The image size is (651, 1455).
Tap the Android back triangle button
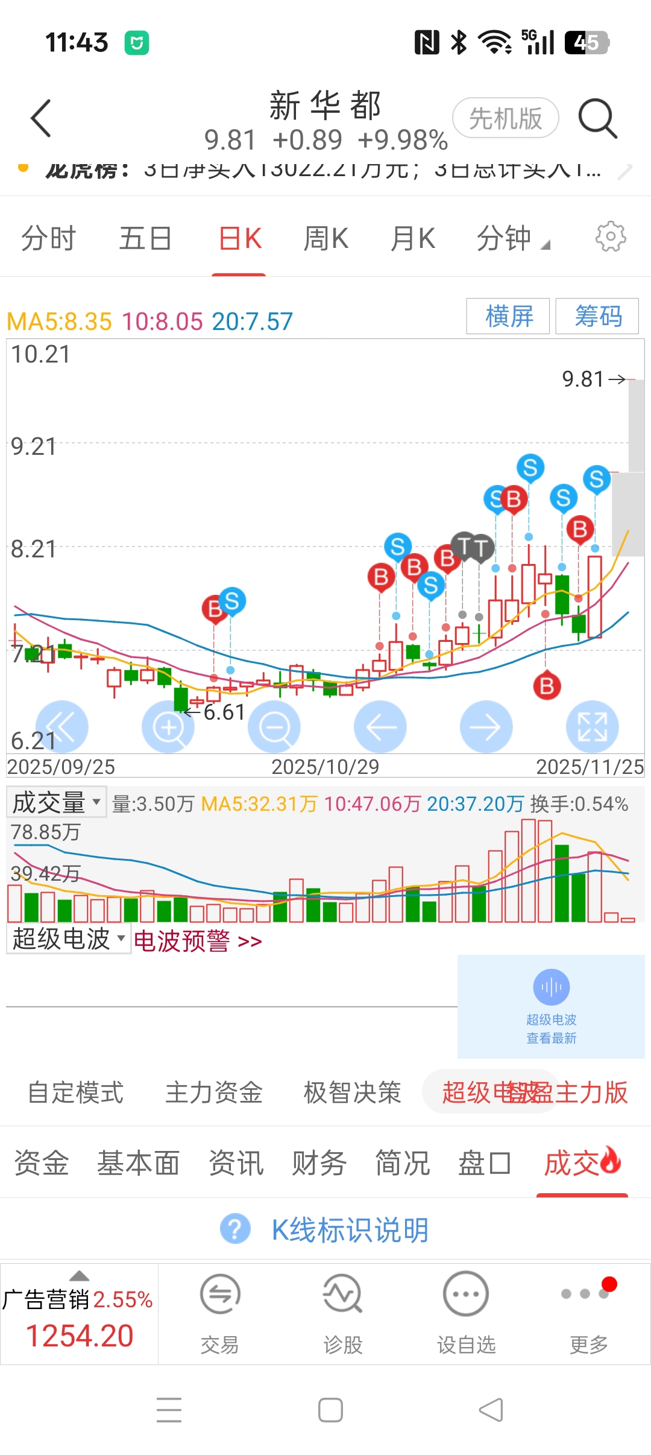pyautogui.click(x=491, y=1410)
